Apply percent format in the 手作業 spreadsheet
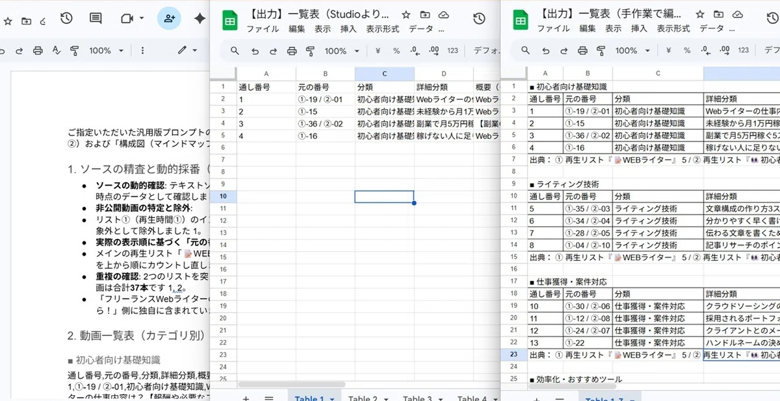This screenshot has height=401, width=780. click(x=687, y=51)
